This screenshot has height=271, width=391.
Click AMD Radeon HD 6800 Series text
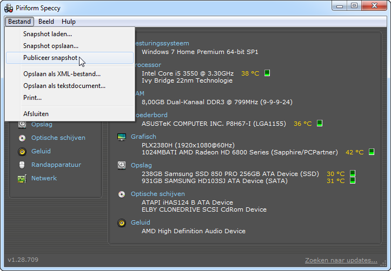point(240,152)
